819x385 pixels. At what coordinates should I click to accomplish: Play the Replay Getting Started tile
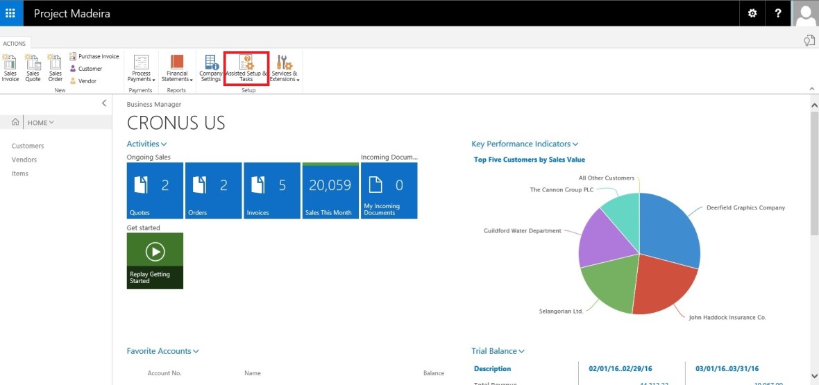point(155,251)
